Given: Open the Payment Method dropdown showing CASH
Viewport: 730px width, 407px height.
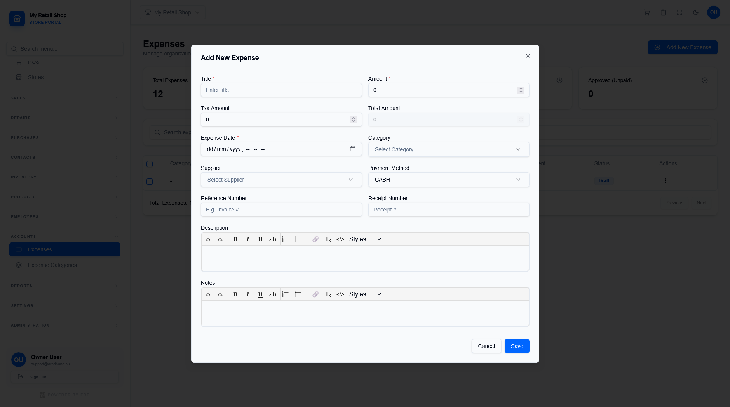Looking at the screenshot, I should pos(448,179).
